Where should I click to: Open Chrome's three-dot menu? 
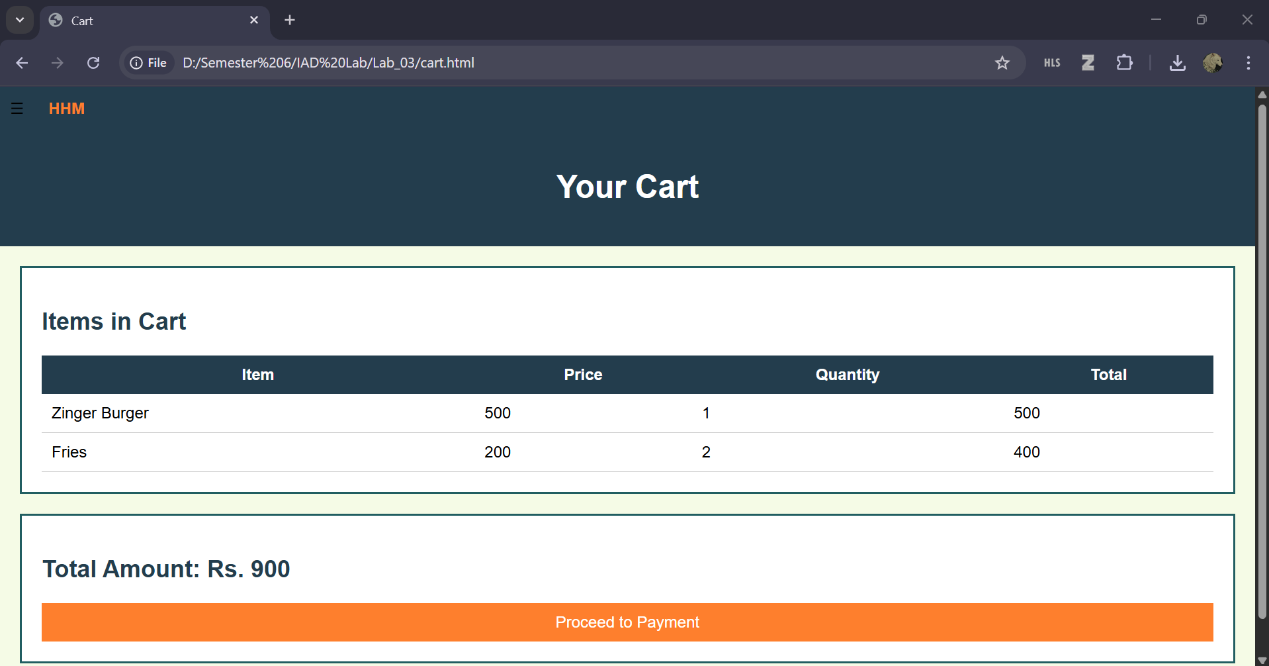(x=1248, y=63)
